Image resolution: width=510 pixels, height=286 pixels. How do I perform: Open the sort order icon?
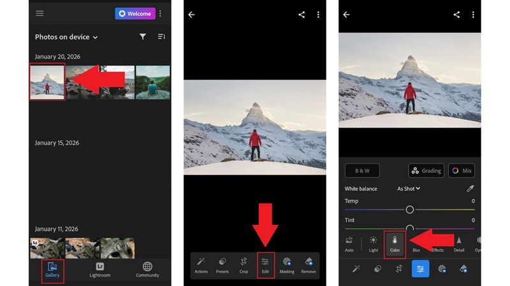(161, 37)
